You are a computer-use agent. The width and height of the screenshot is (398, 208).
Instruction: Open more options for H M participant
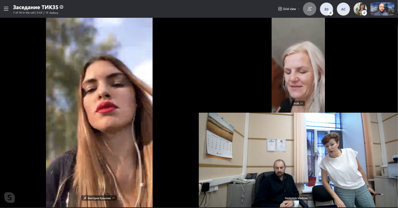click(x=301, y=103)
